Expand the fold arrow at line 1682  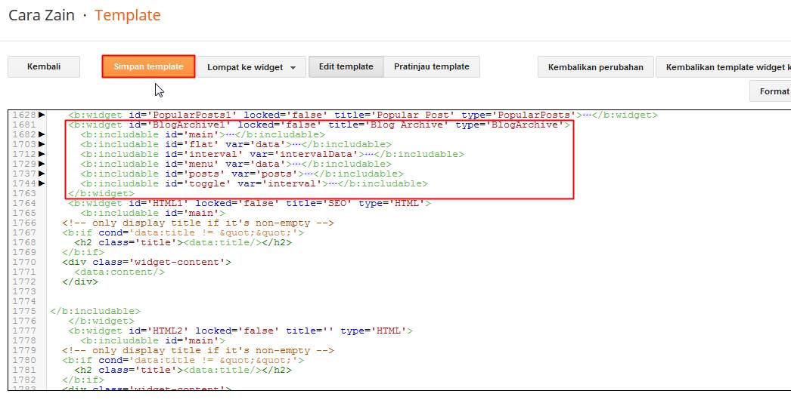click(x=42, y=134)
